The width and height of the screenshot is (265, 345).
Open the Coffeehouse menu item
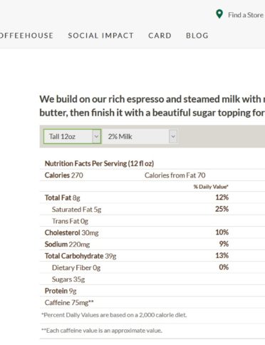point(26,36)
